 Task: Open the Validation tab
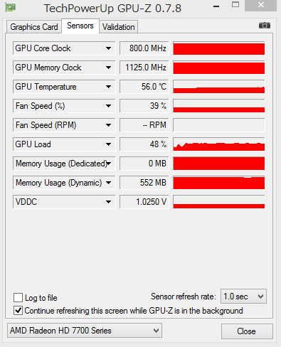[118, 27]
